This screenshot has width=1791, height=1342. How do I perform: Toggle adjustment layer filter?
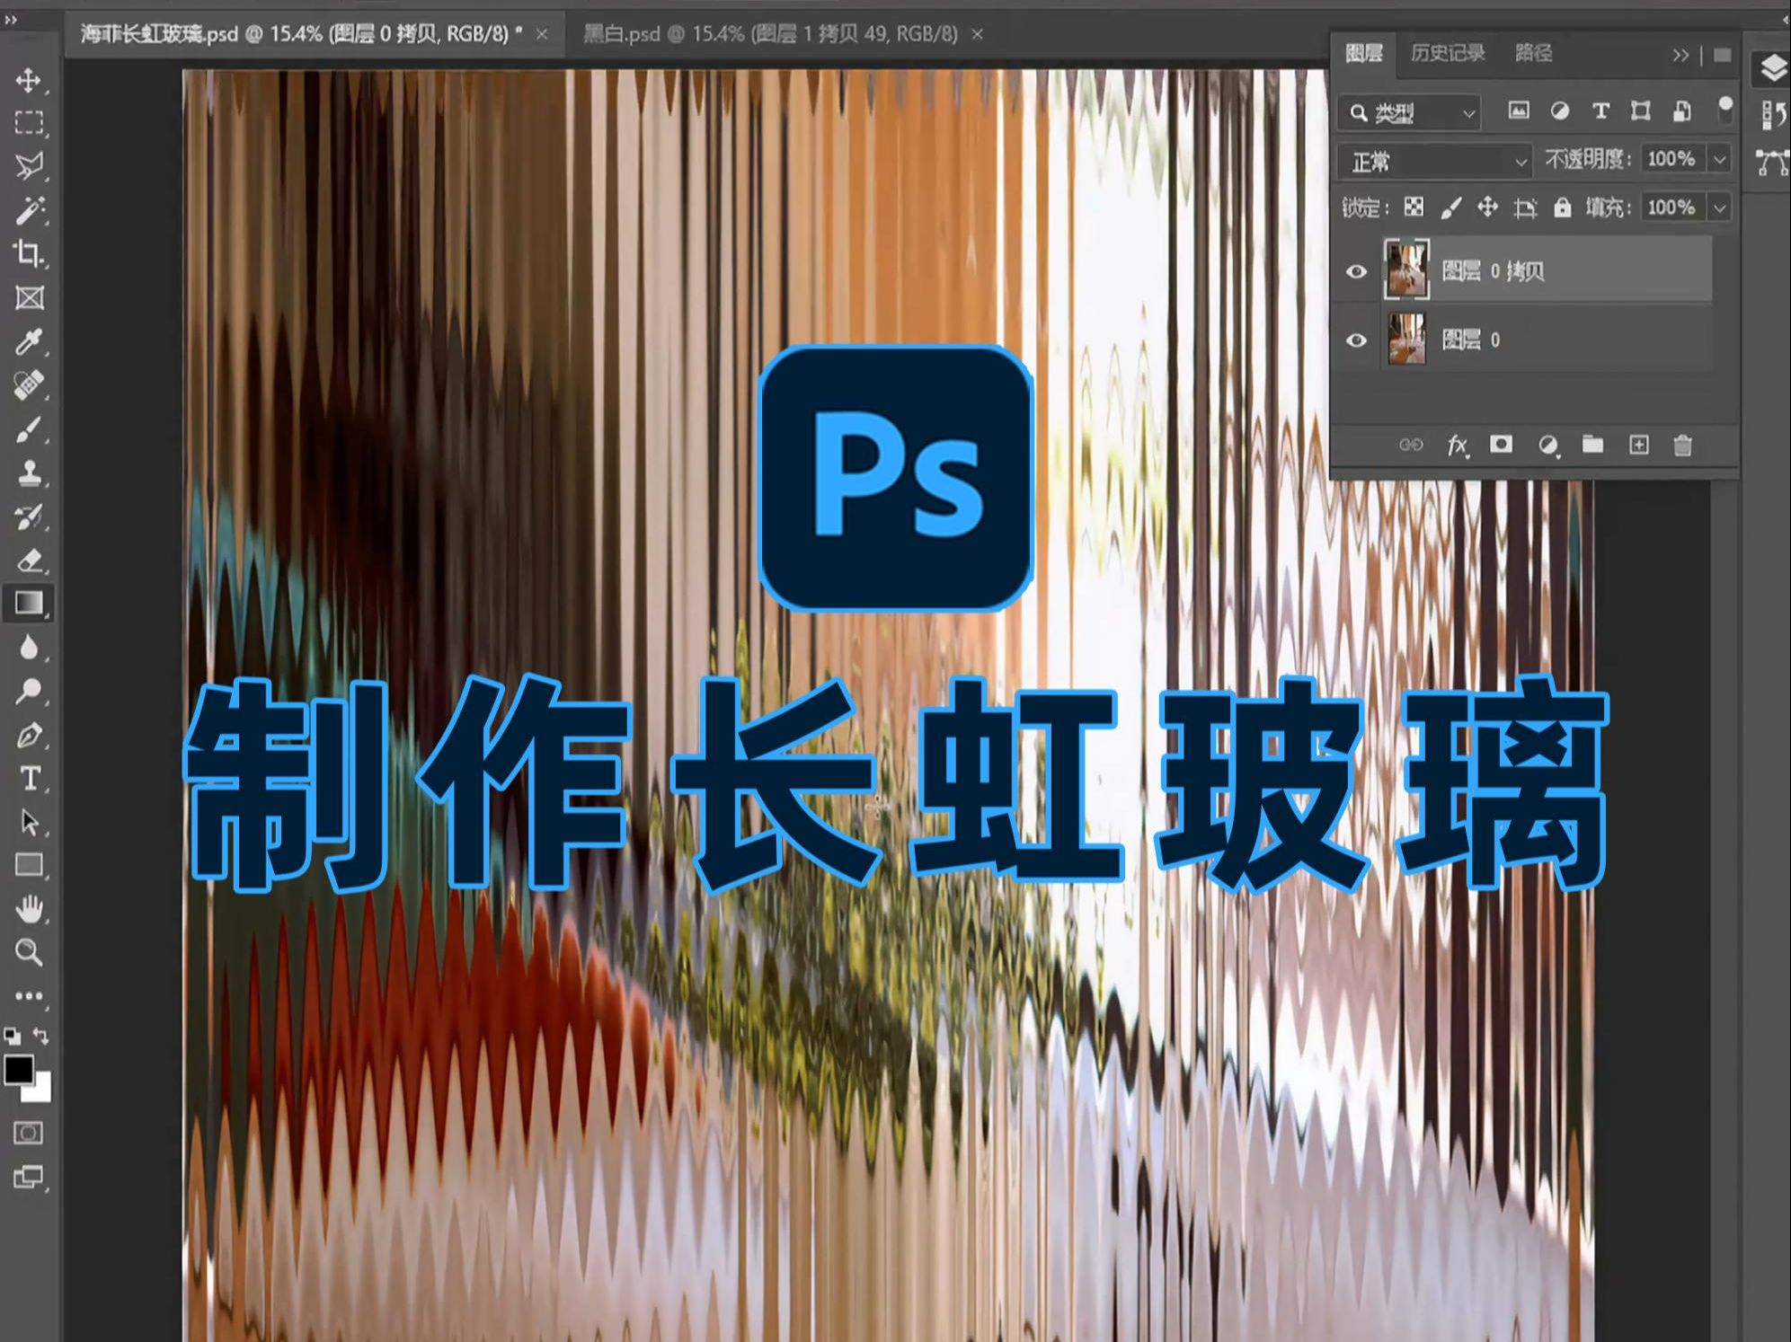click(1559, 110)
